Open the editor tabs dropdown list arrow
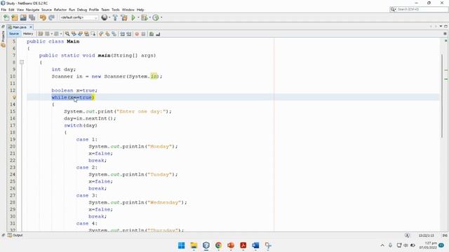Screen dimensions: 449x252 (441, 27)
